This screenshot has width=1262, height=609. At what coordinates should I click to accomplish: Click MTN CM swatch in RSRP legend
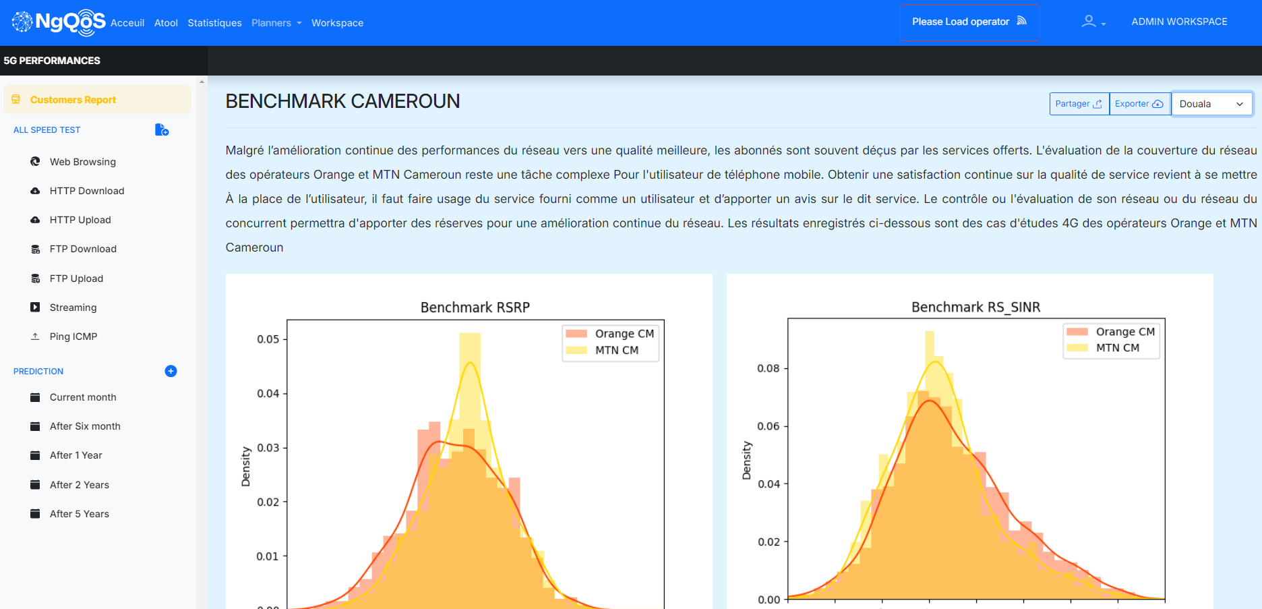pos(576,350)
